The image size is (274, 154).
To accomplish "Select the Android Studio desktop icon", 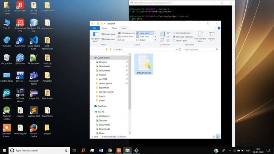I will (x=7, y=113).
